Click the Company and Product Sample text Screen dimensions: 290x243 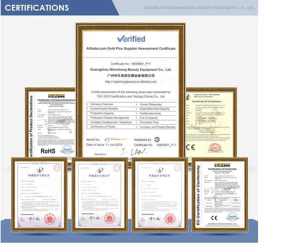click(158, 127)
